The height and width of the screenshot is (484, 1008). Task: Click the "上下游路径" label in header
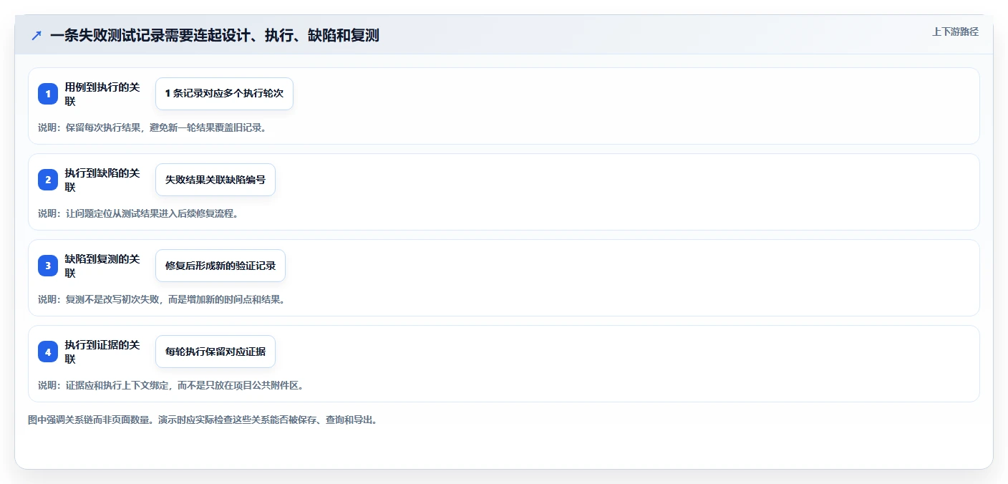(x=955, y=32)
